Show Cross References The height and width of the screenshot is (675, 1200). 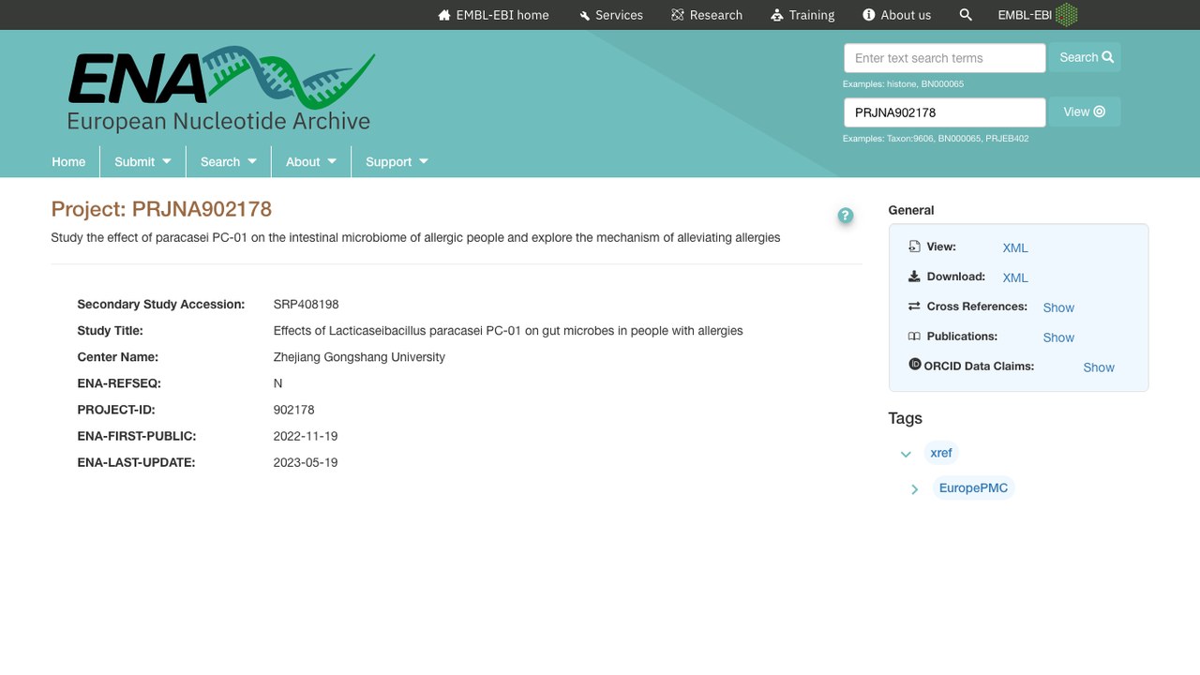(1058, 307)
